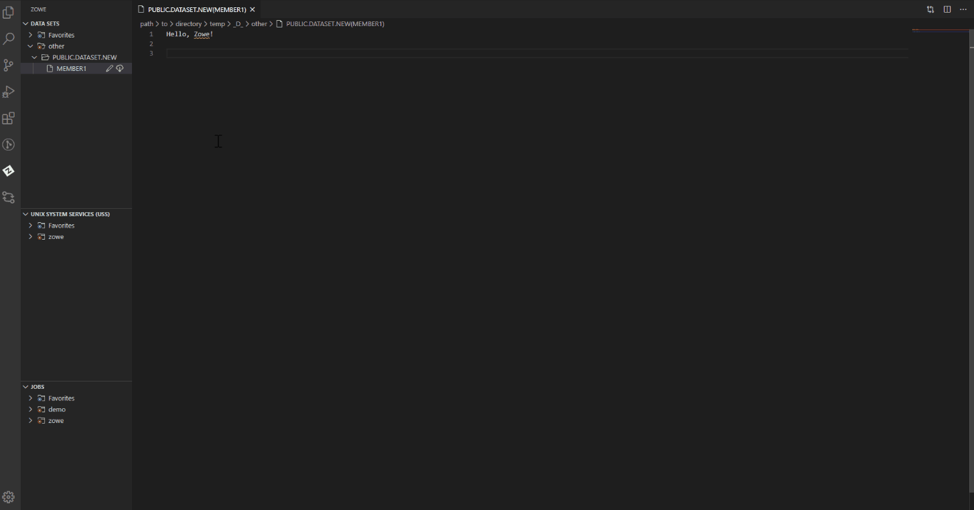This screenshot has height=510, width=974.
Task: Click the editor vertical scrollbar
Action: [x=970, y=268]
